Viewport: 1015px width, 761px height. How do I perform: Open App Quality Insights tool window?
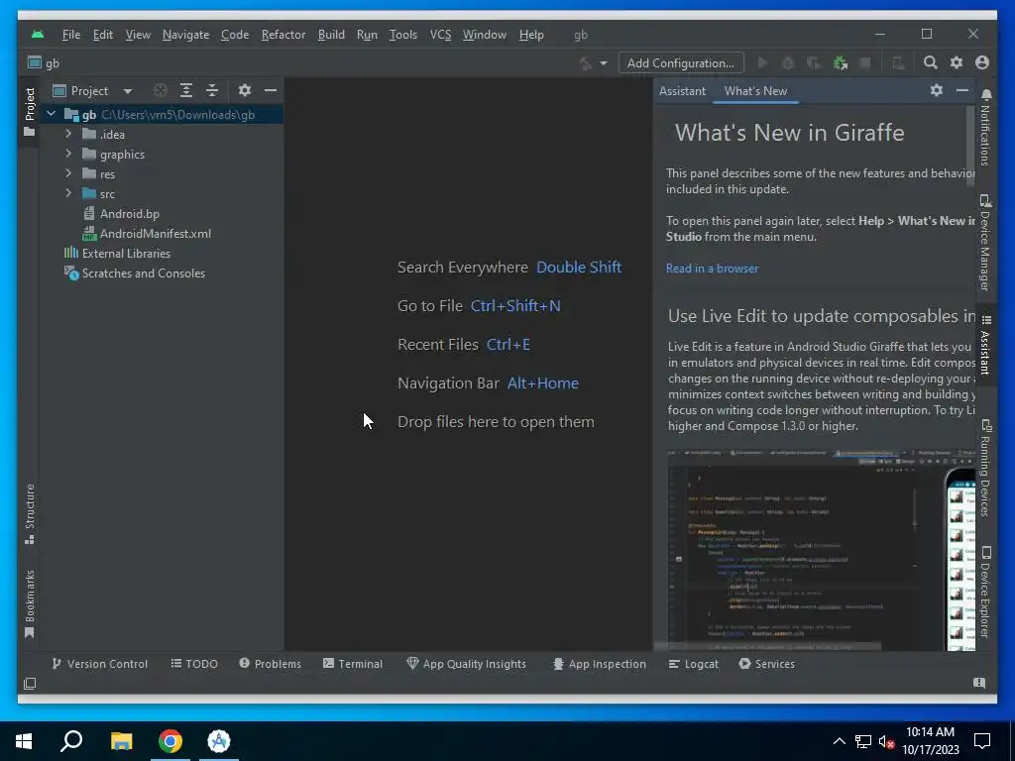click(x=466, y=664)
